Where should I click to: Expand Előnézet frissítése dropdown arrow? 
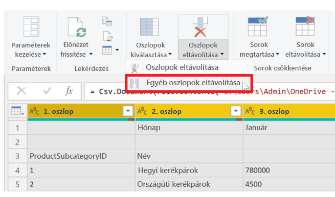click(91, 54)
